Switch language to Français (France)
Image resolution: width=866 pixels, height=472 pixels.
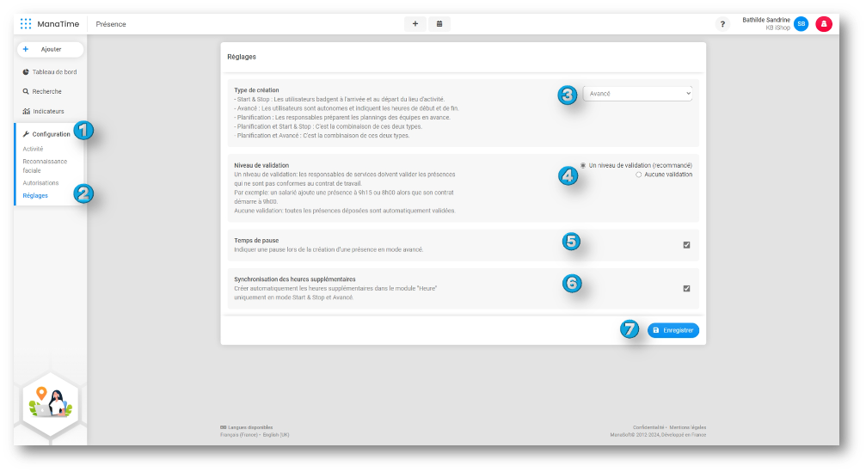pyautogui.click(x=238, y=434)
